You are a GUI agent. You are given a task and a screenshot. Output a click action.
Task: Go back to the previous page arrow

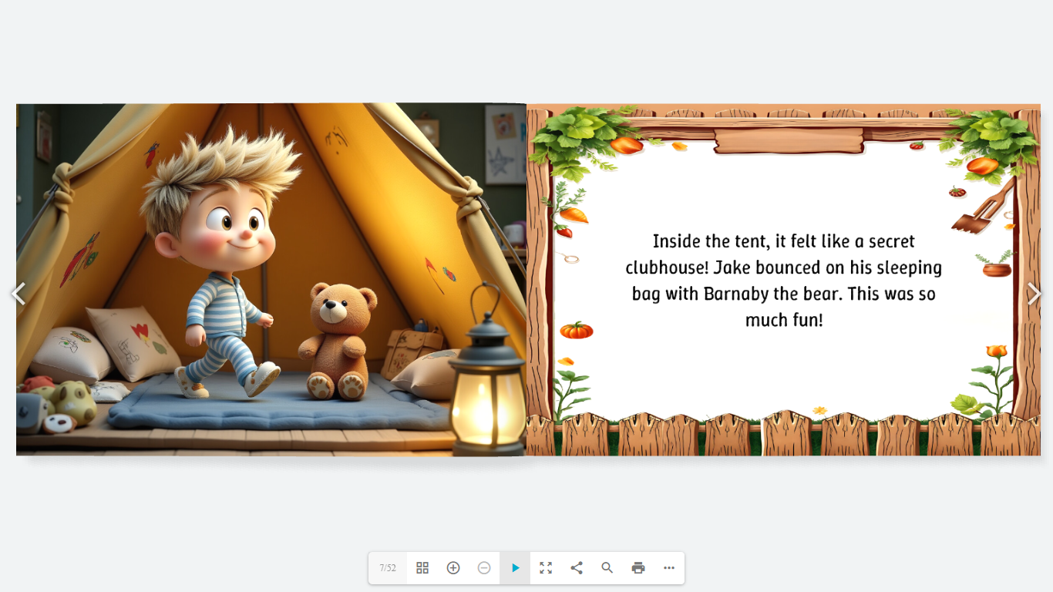(x=18, y=294)
